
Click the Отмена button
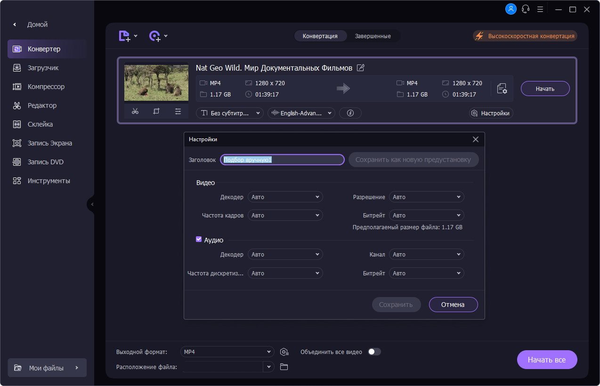point(453,305)
